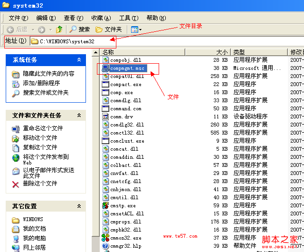This screenshot has height=252, width=304.
Task: Open the 编辑(E) menu
Action: tap(46, 18)
